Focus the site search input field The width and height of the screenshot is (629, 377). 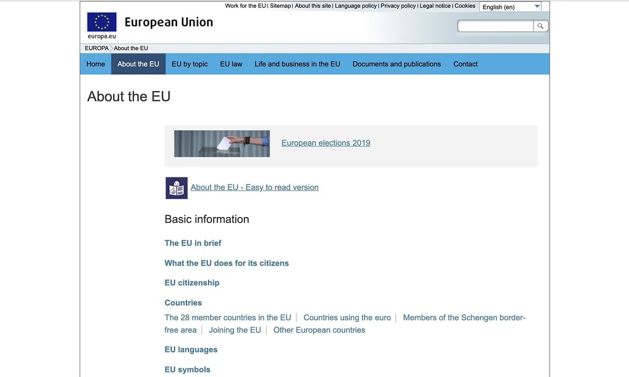496,26
